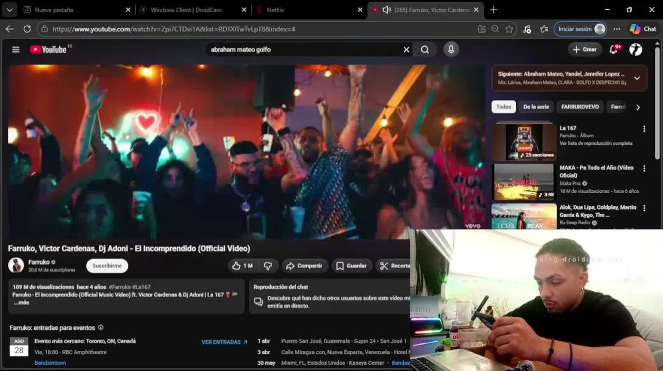The image size is (663, 371).
Task: Click the video player area
Action: tap(247, 152)
